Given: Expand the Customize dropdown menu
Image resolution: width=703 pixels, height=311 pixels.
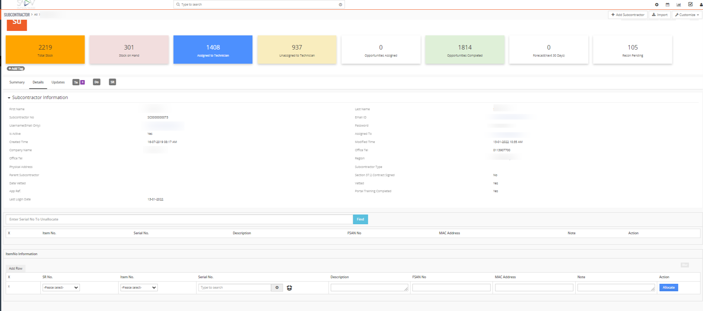Looking at the screenshot, I should point(687,15).
